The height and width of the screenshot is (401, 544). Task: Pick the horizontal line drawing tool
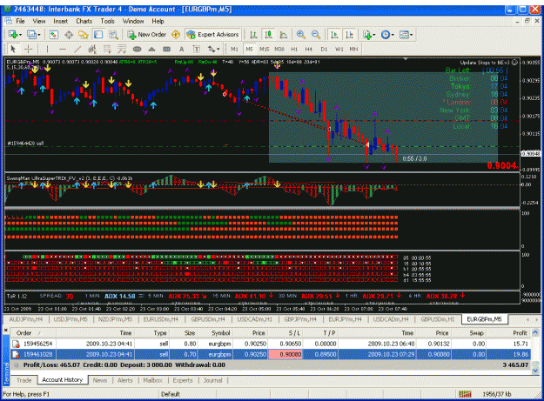click(x=63, y=49)
